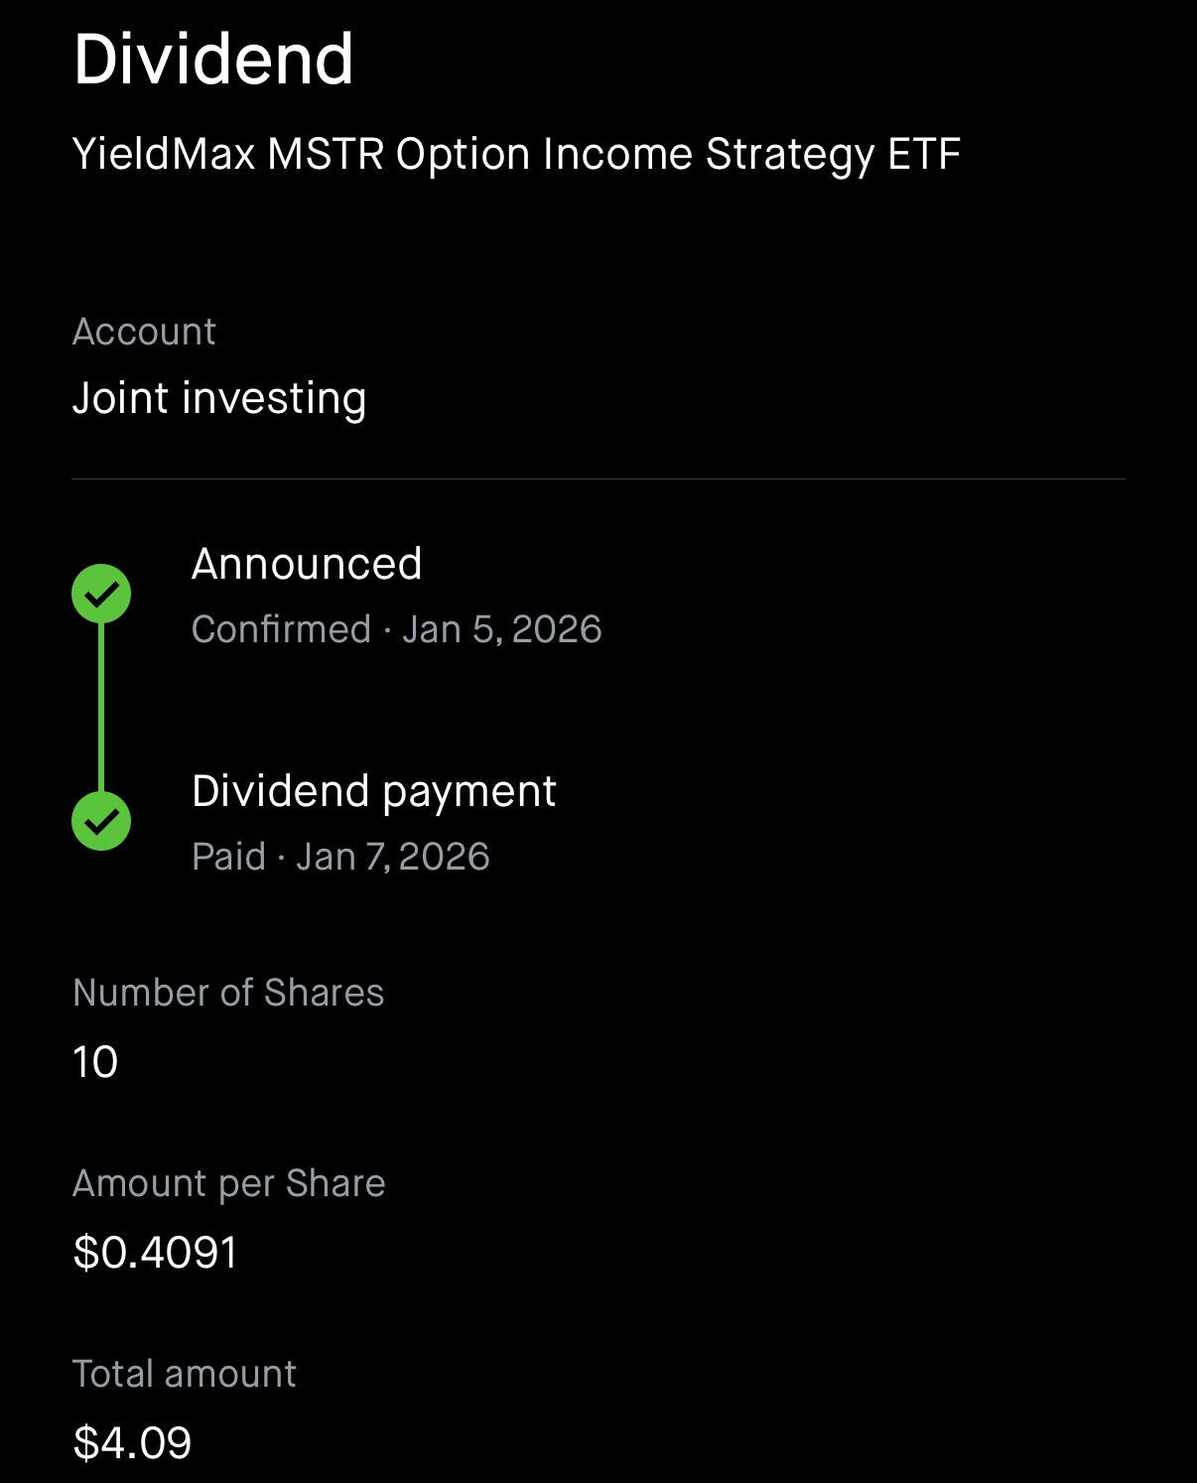Select the share count value 10
Screen dimensions: 1197x1483
[95, 1062]
